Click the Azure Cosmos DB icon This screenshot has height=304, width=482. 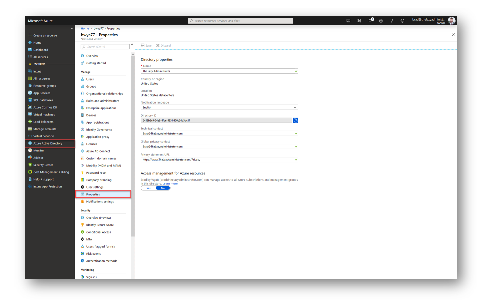(30, 107)
